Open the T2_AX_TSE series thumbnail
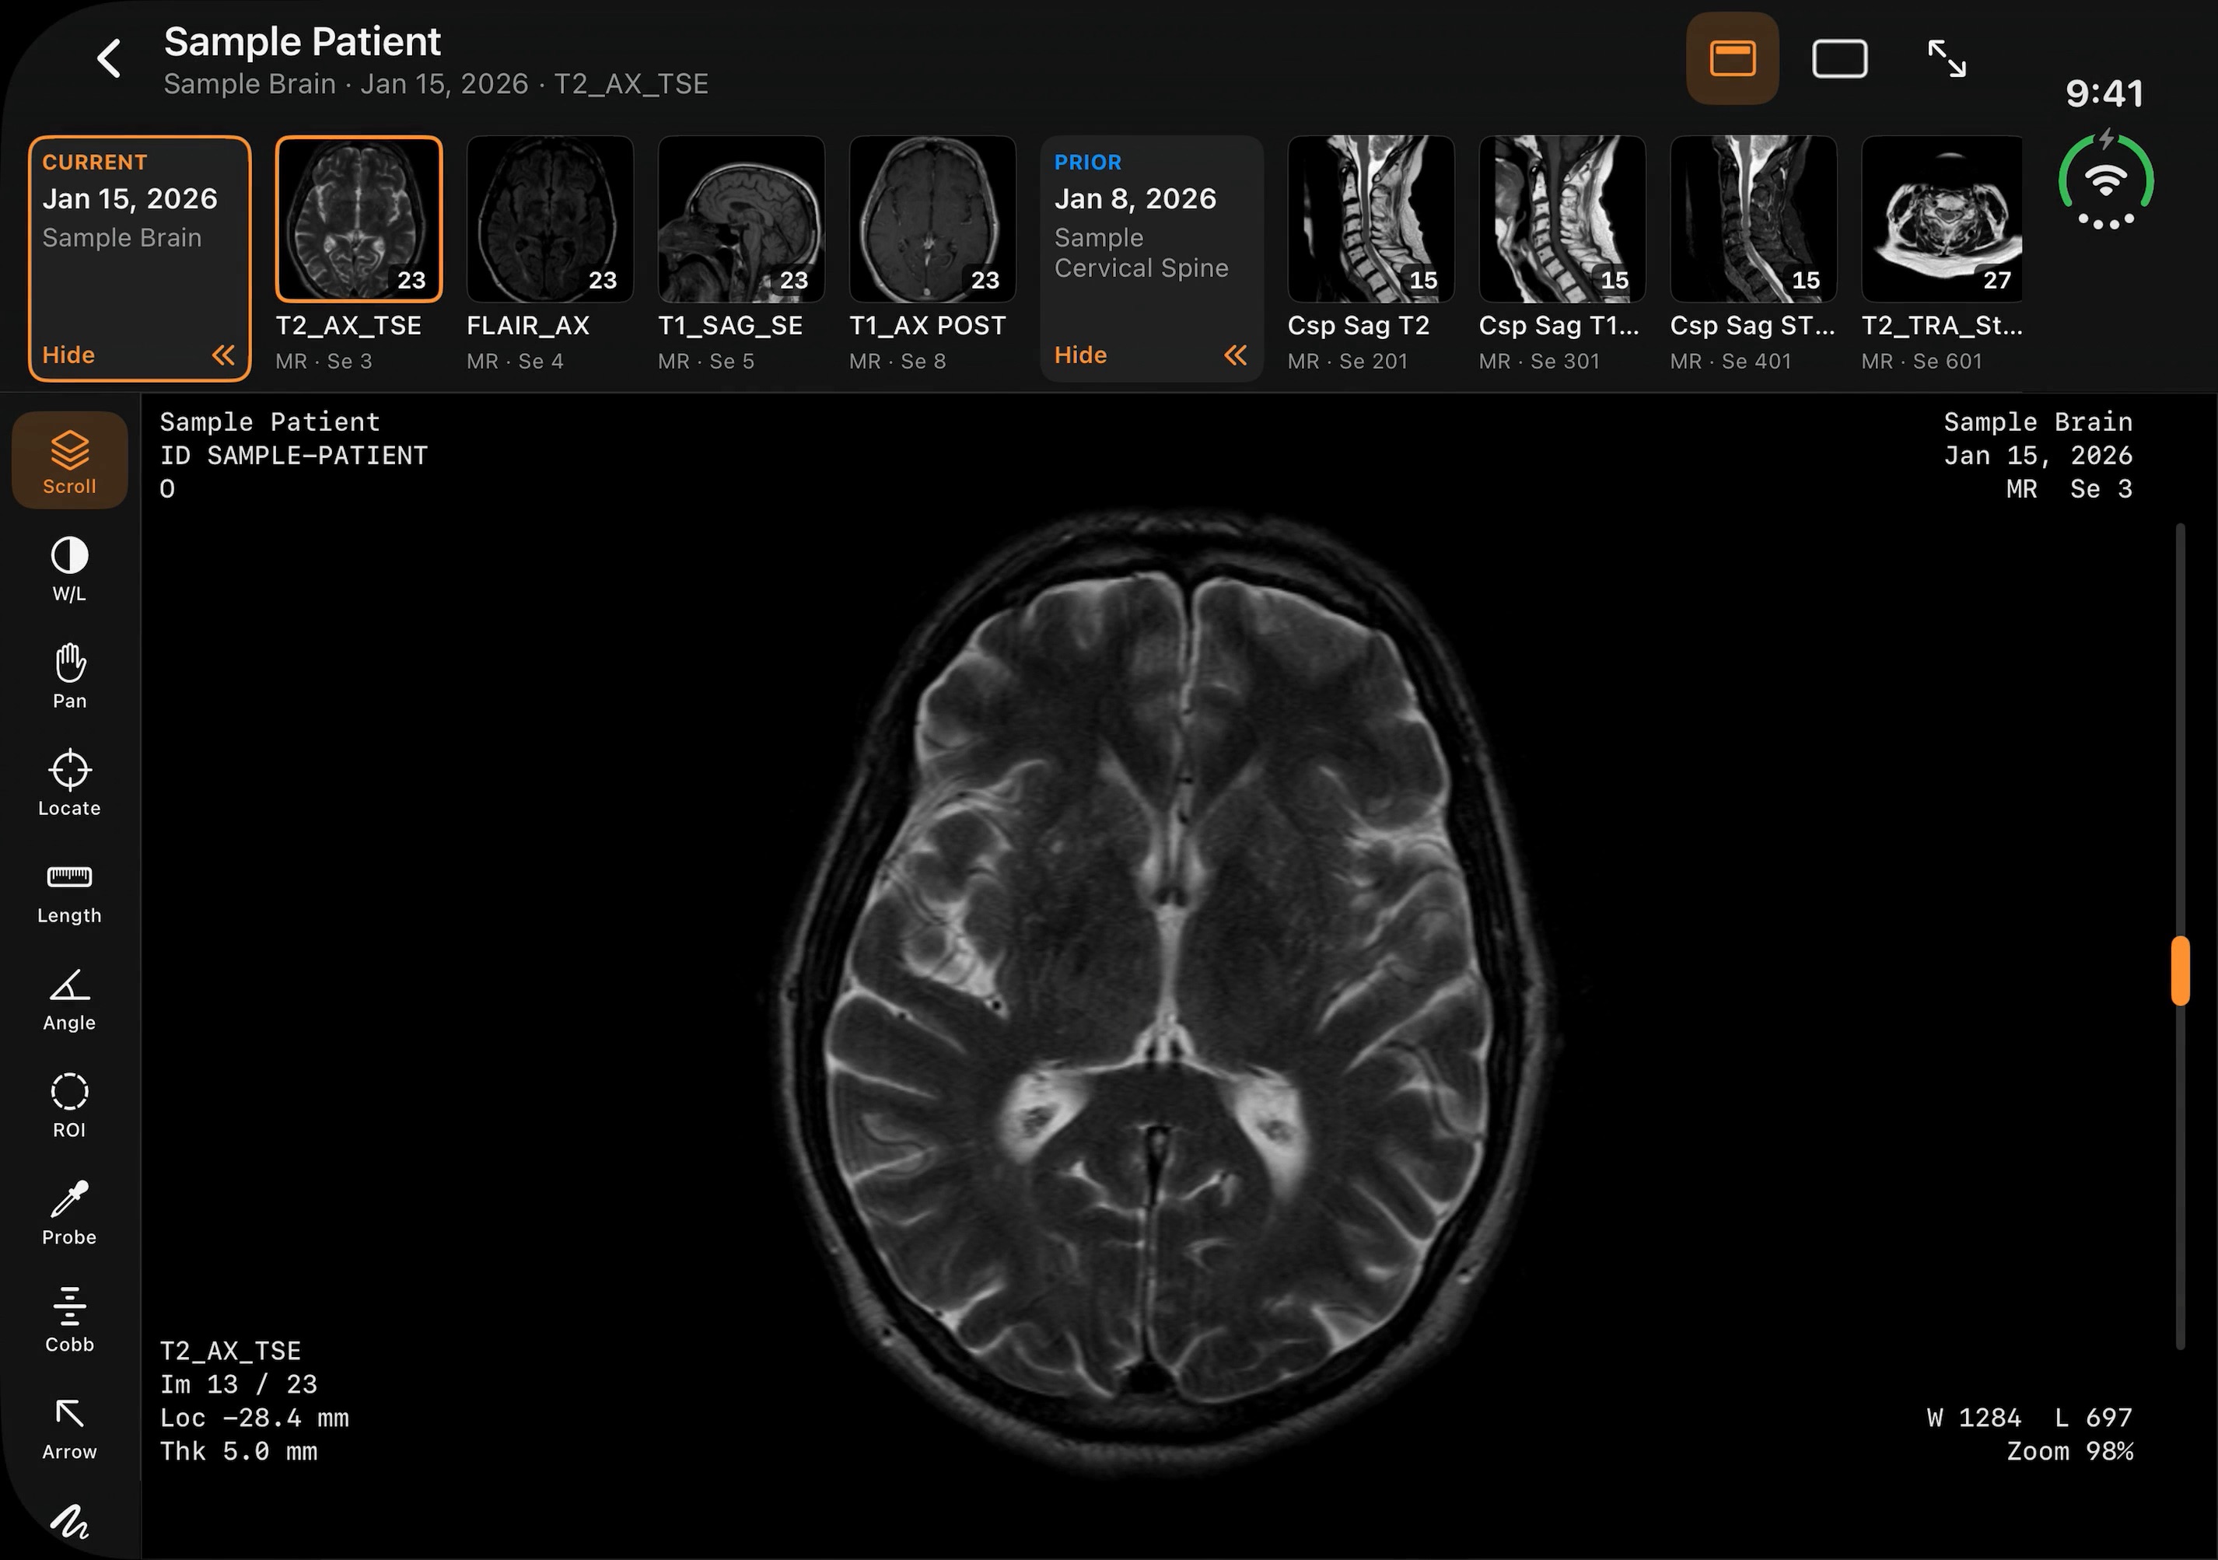 [x=359, y=219]
